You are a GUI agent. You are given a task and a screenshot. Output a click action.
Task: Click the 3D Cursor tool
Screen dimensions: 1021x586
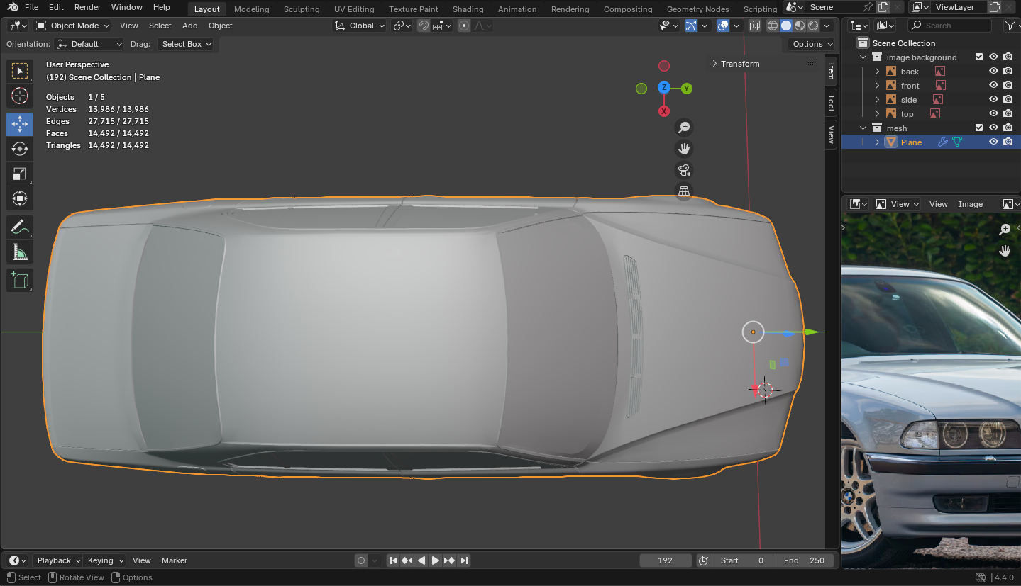coord(20,96)
